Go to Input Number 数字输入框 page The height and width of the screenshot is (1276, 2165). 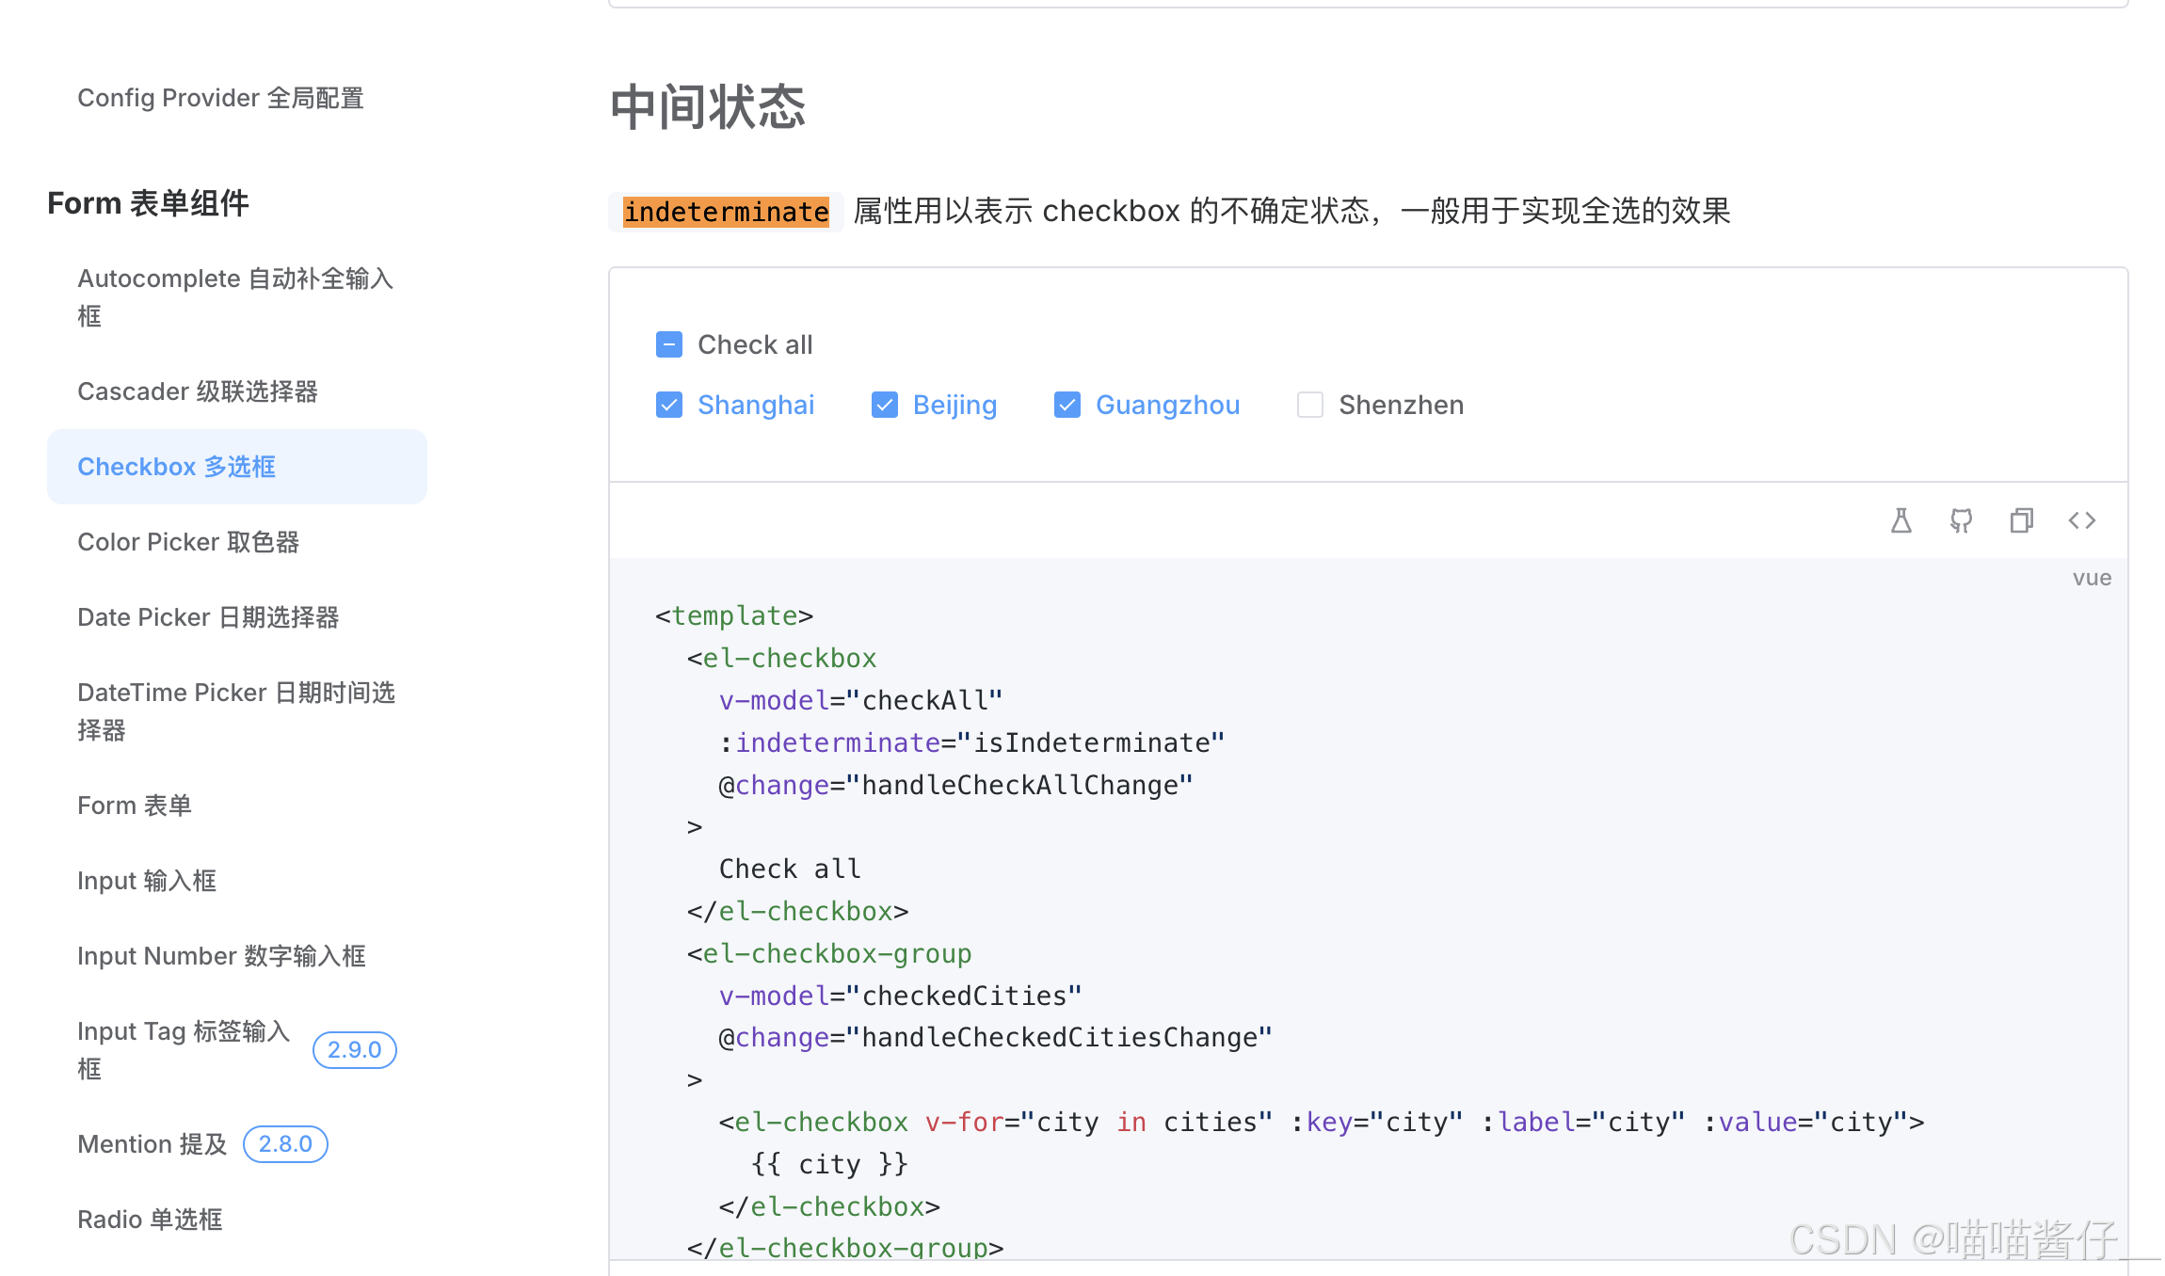coord(221,956)
